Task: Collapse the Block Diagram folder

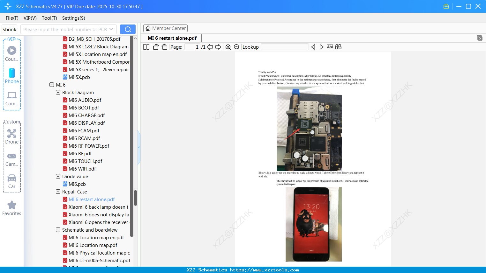Action: [x=58, y=92]
